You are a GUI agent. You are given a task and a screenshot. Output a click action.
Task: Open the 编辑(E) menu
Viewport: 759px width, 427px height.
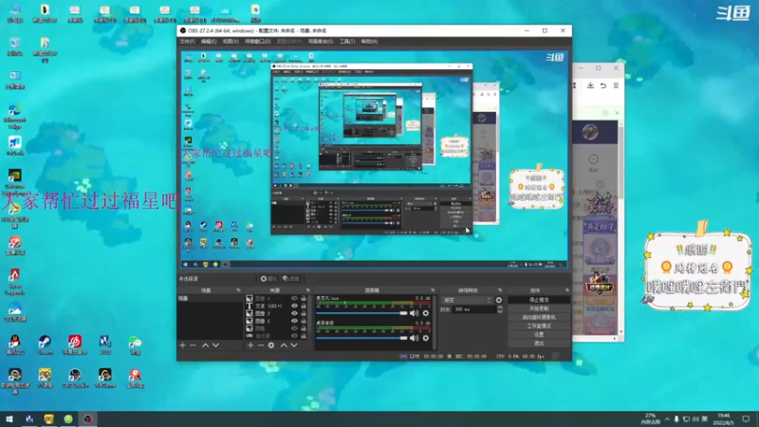coord(209,42)
